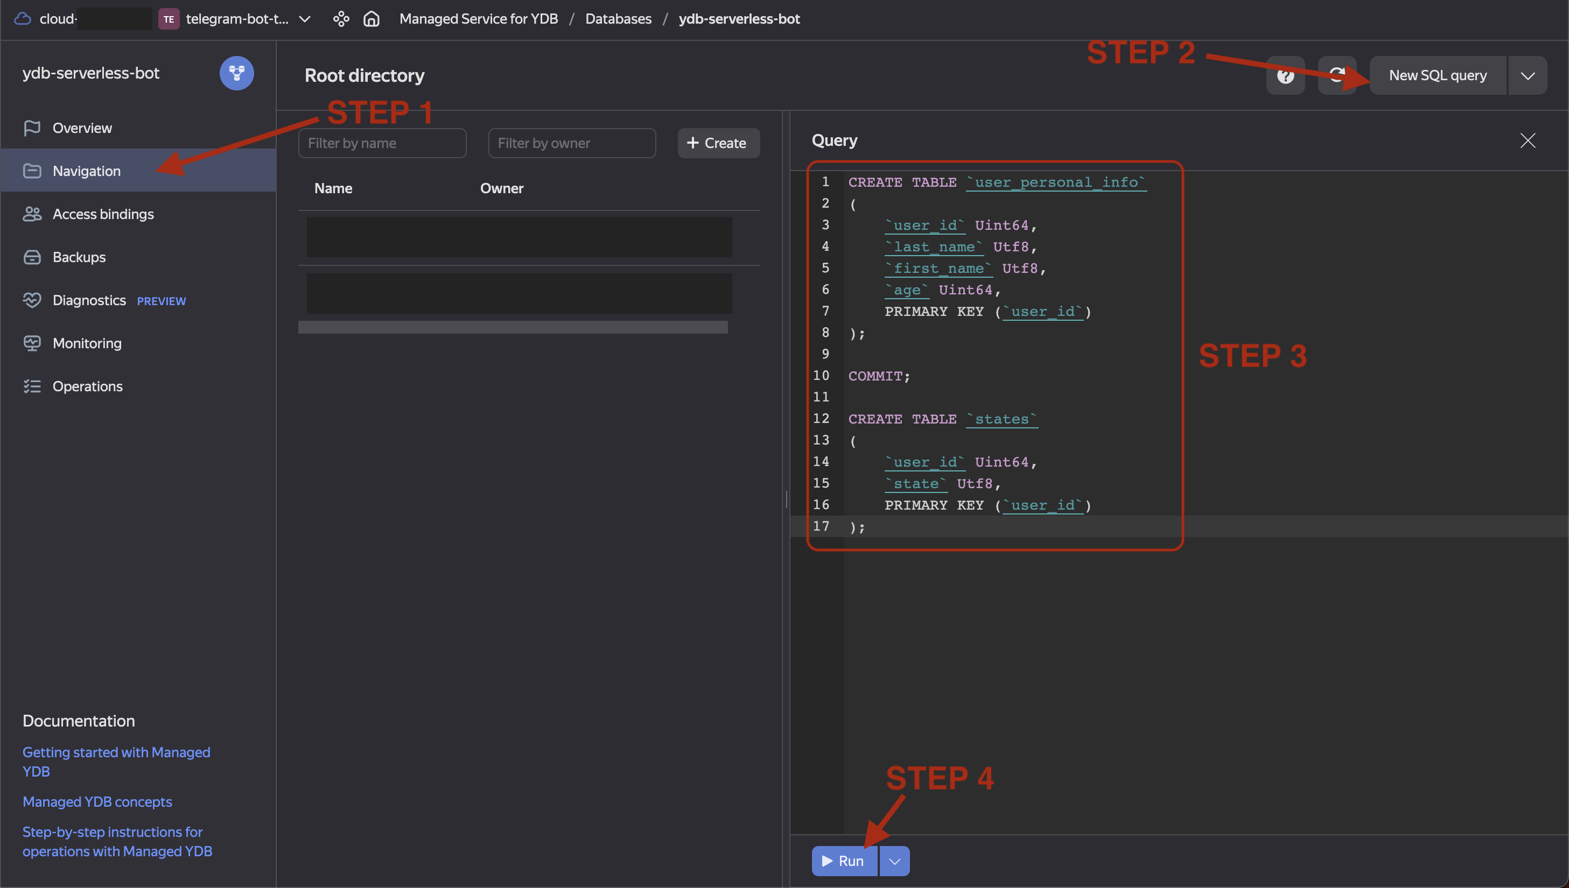Click the cloud icon at top left
The width and height of the screenshot is (1569, 888).
coord(23,19)
